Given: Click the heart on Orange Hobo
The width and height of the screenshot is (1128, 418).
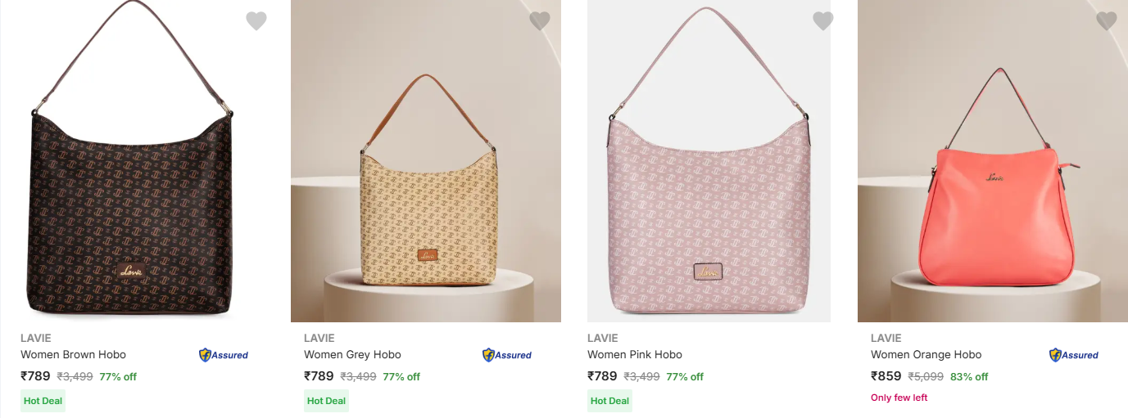Looking at the screenshot, I should 1107,21.
